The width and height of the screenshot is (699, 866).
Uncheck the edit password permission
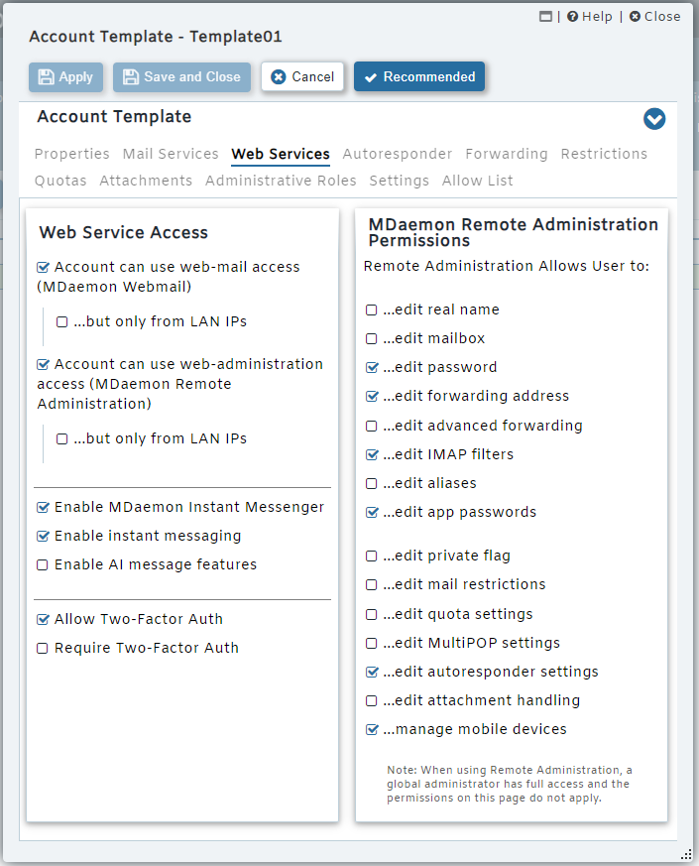pyautogui.click(x=373, y=367)
